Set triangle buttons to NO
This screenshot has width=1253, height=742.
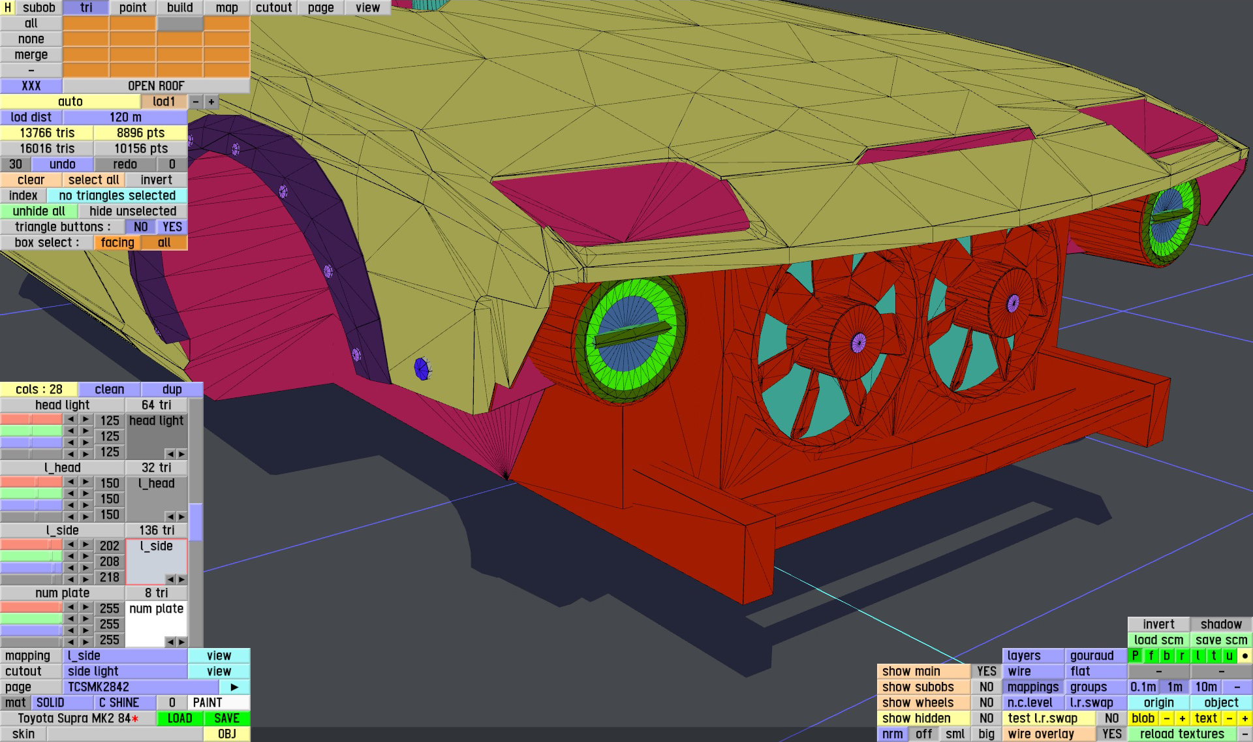pyautogui.click(x=140, y=227)
